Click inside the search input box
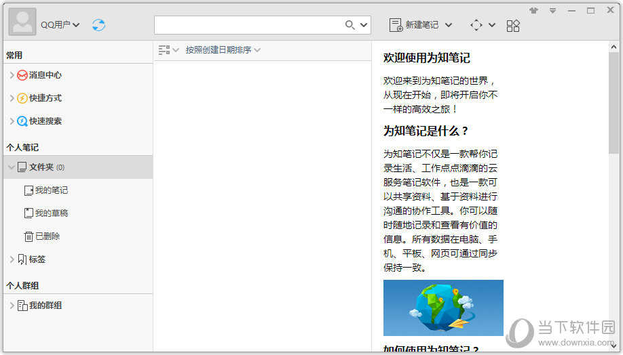 (248, 25)
